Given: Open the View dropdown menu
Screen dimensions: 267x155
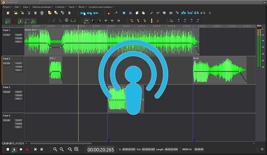Looking at the screenshot, I should click(x=26, y=7).
